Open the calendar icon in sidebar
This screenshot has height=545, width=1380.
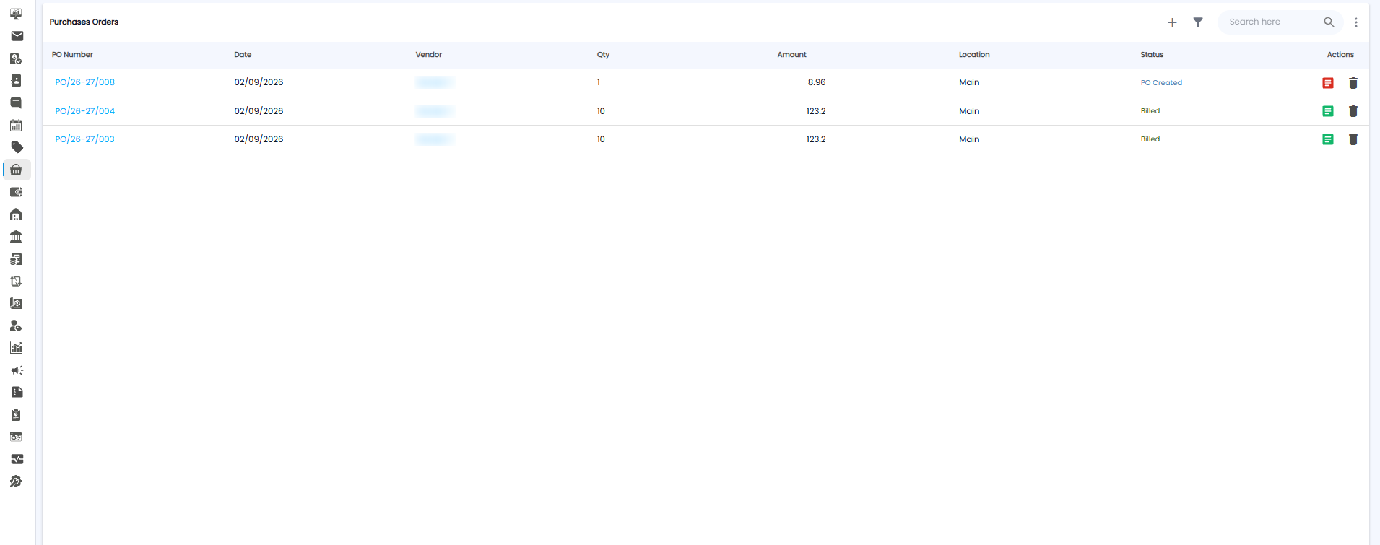pyautogui.click(x=16, y=125)
